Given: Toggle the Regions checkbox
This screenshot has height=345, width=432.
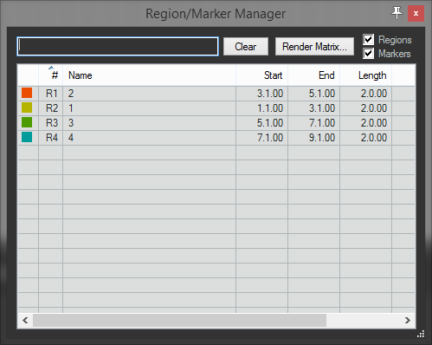Looking at the screenshot, I should (368, 40).
